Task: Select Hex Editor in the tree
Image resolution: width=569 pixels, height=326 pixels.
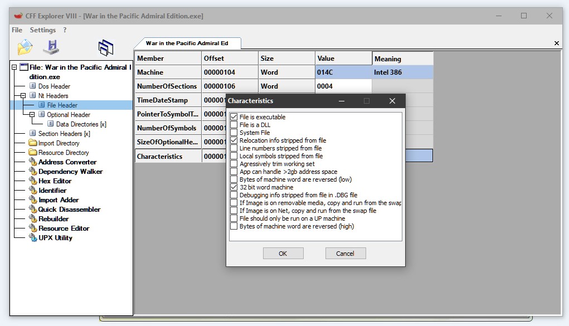Action: tap(55, 181)
